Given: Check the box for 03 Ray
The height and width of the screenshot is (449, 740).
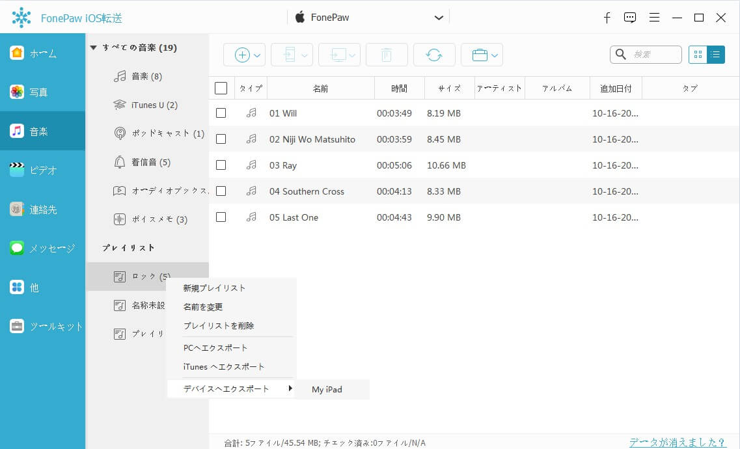Looking at the screenshot, I should point(221,165).
